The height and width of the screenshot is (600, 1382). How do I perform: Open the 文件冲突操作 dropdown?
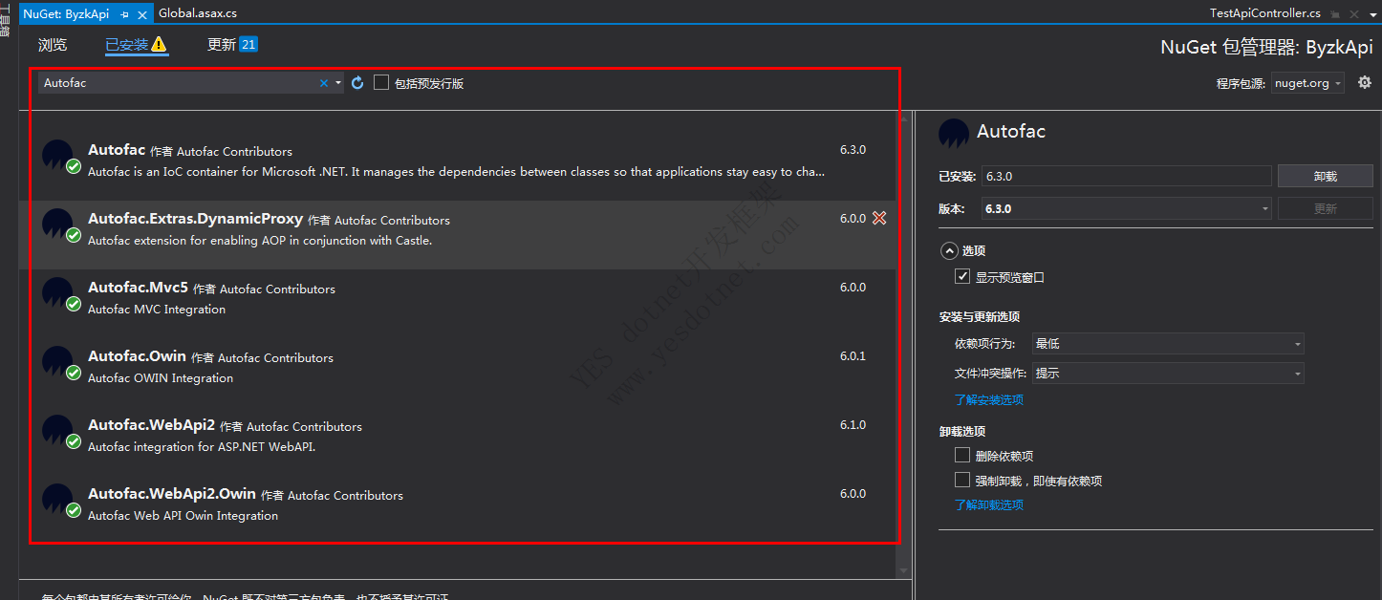pyautogui.click(x=1168, y=374)
